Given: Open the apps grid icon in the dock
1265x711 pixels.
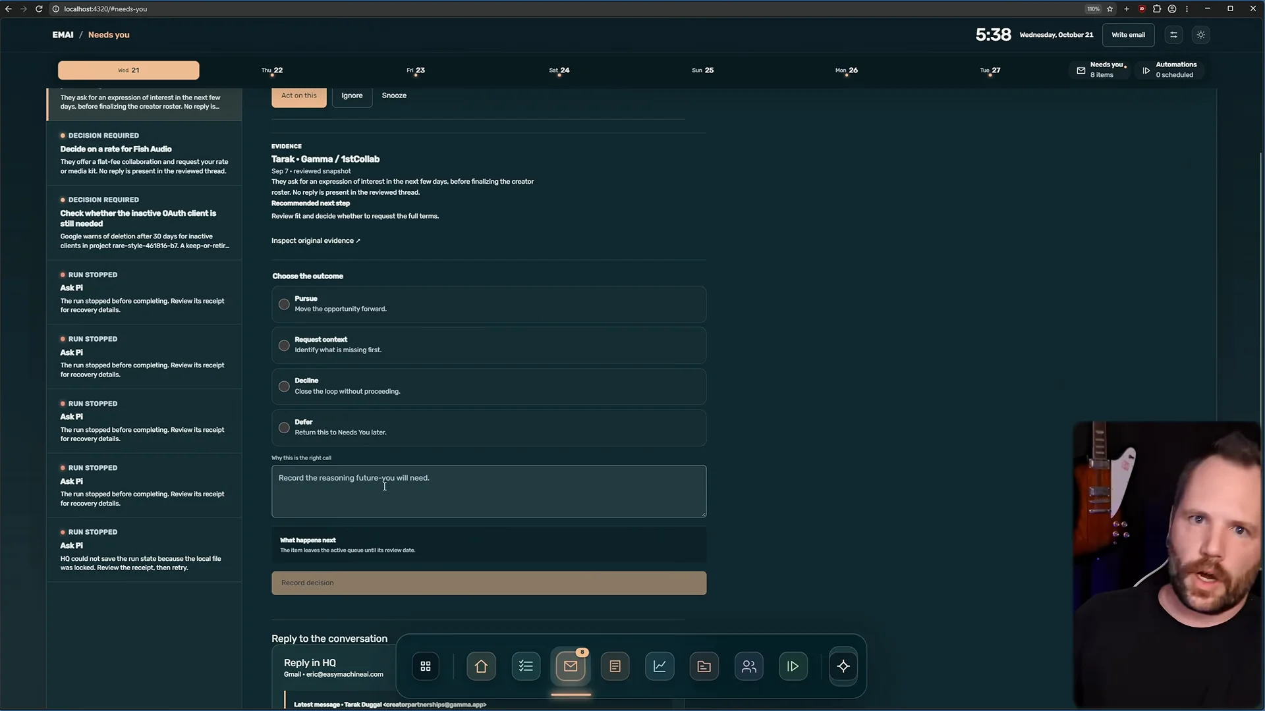Looking at the screenshot, I should (426, 666).
